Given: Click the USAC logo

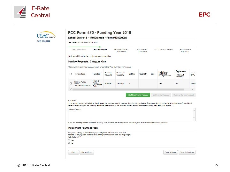Looking at the screenshot, I should [45, 35].
